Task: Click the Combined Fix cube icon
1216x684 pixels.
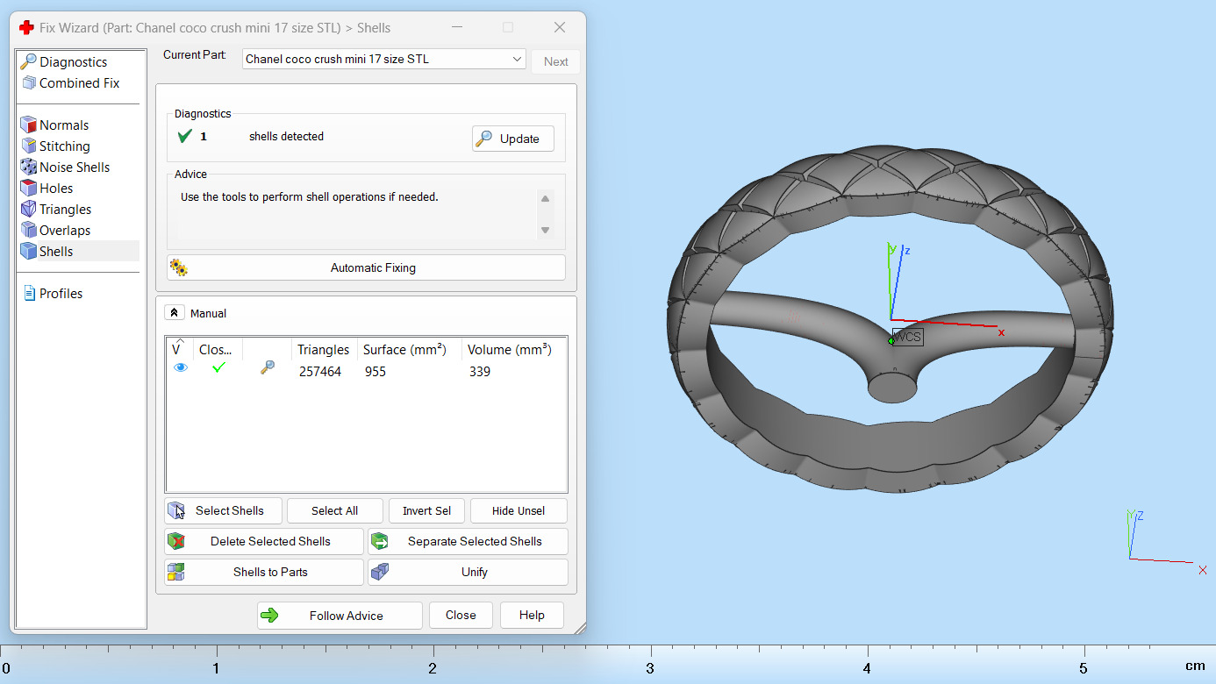Action: 28,83
